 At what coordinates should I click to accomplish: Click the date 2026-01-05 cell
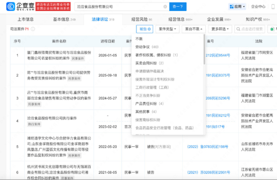click(107, 55)
